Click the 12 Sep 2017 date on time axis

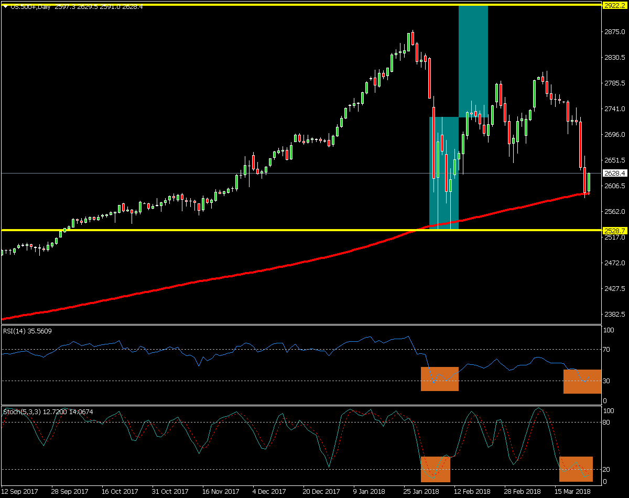click(x=20, y=492)
